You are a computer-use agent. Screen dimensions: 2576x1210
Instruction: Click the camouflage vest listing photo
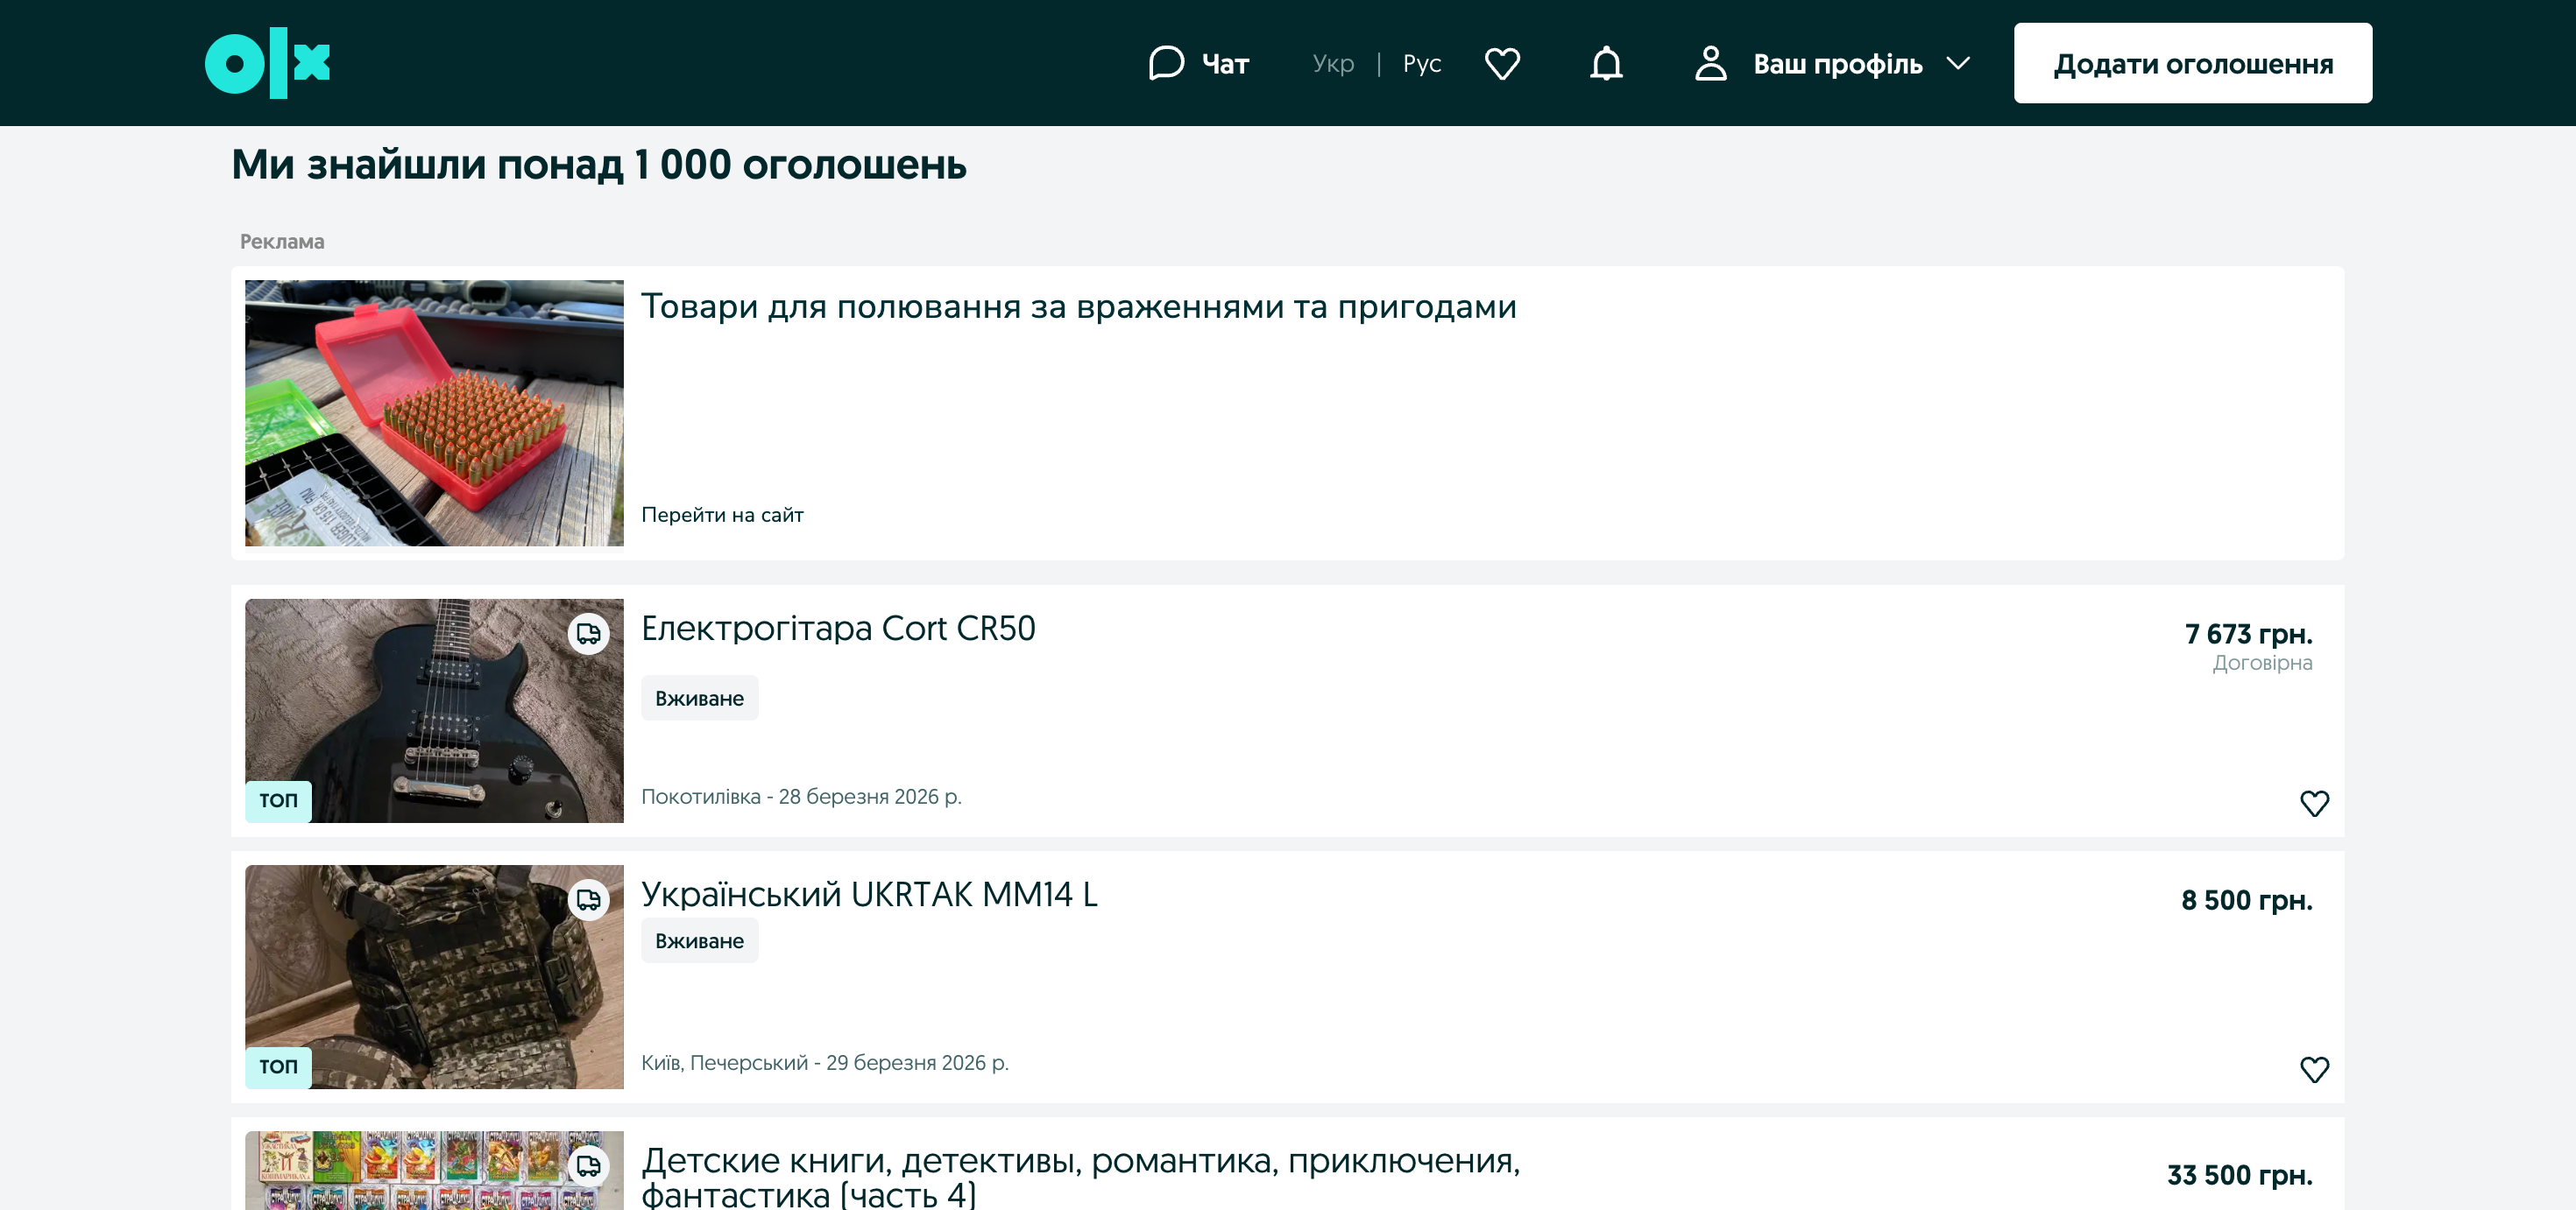pyautogui.click(x=434, y=976)
